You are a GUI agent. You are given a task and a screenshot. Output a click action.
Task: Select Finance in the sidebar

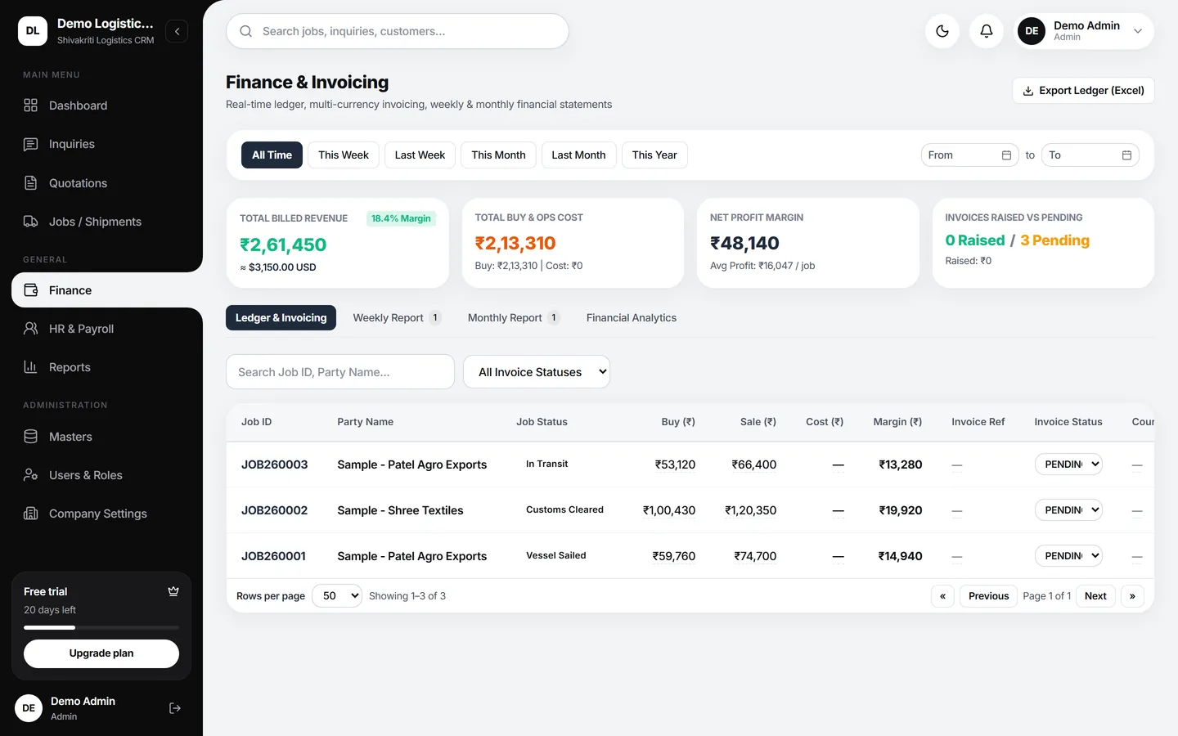click(107, 290)
